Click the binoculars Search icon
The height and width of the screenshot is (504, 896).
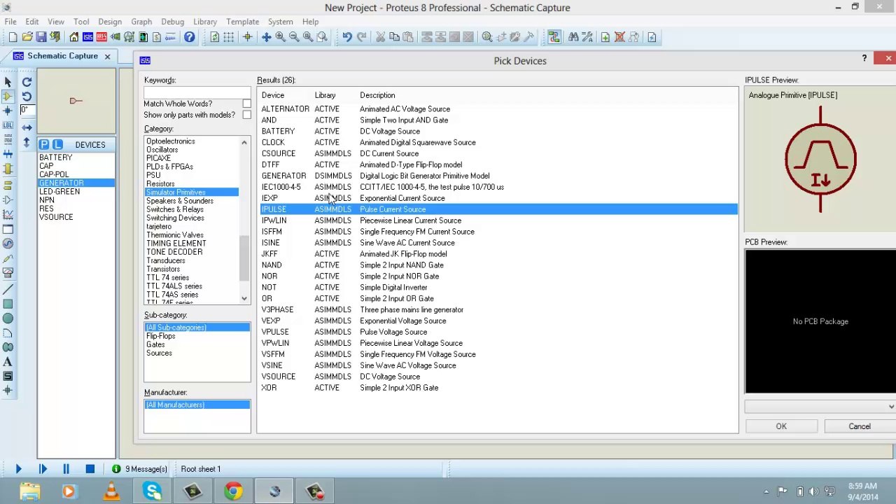click(x=573, y=37)
